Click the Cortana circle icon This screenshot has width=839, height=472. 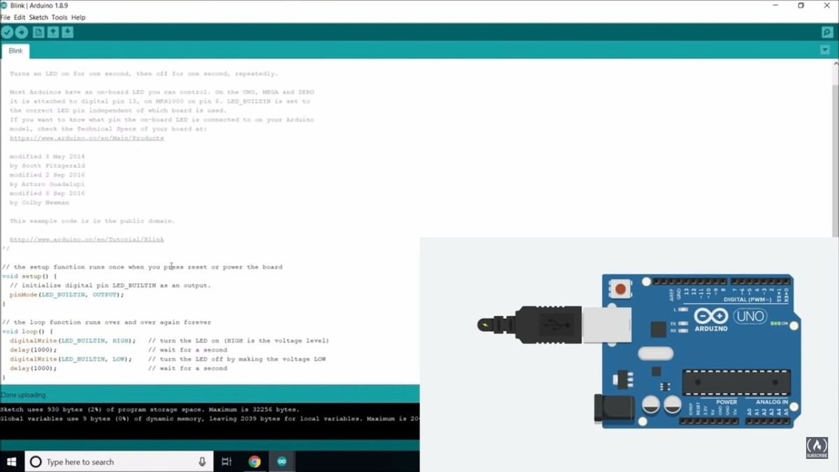(x=36, y=462)
